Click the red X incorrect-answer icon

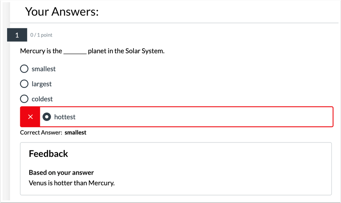[30, 117]
